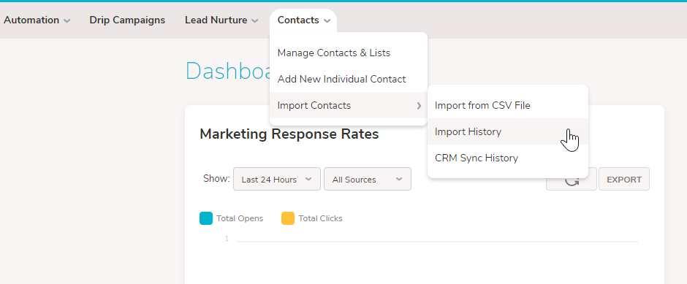
Task: Open the Last 24 Hours dropdown
Action: tap(277, 179)
